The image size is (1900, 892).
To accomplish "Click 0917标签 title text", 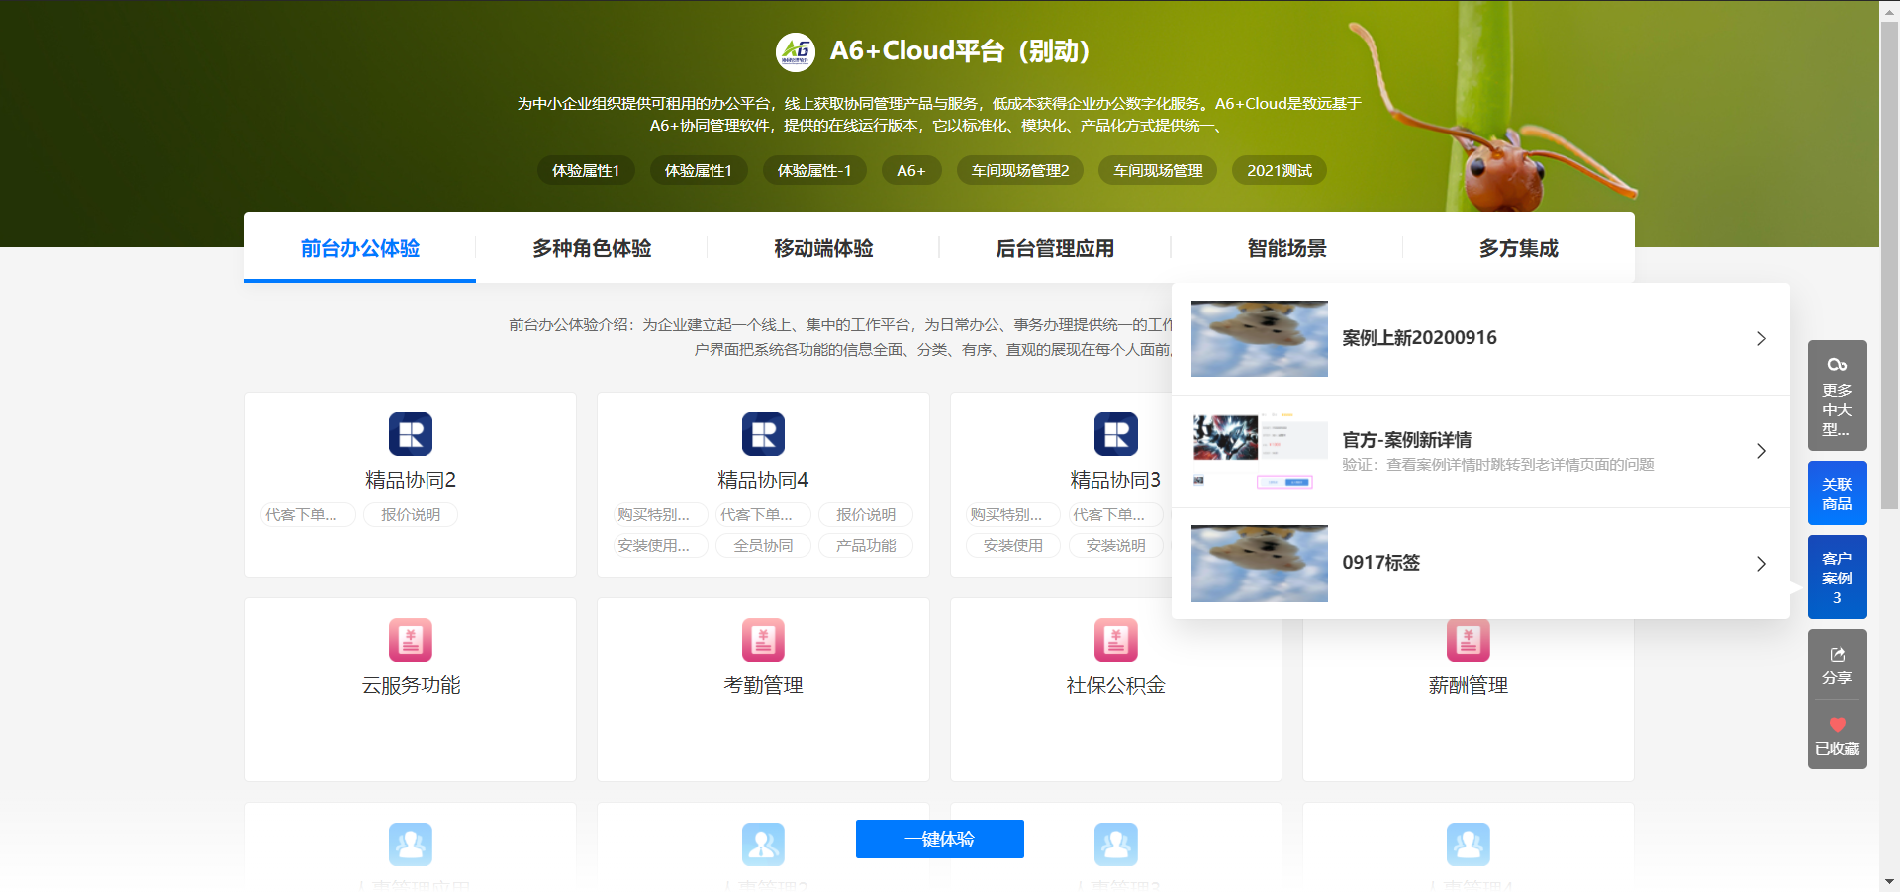I will [x=1380, y=563].
